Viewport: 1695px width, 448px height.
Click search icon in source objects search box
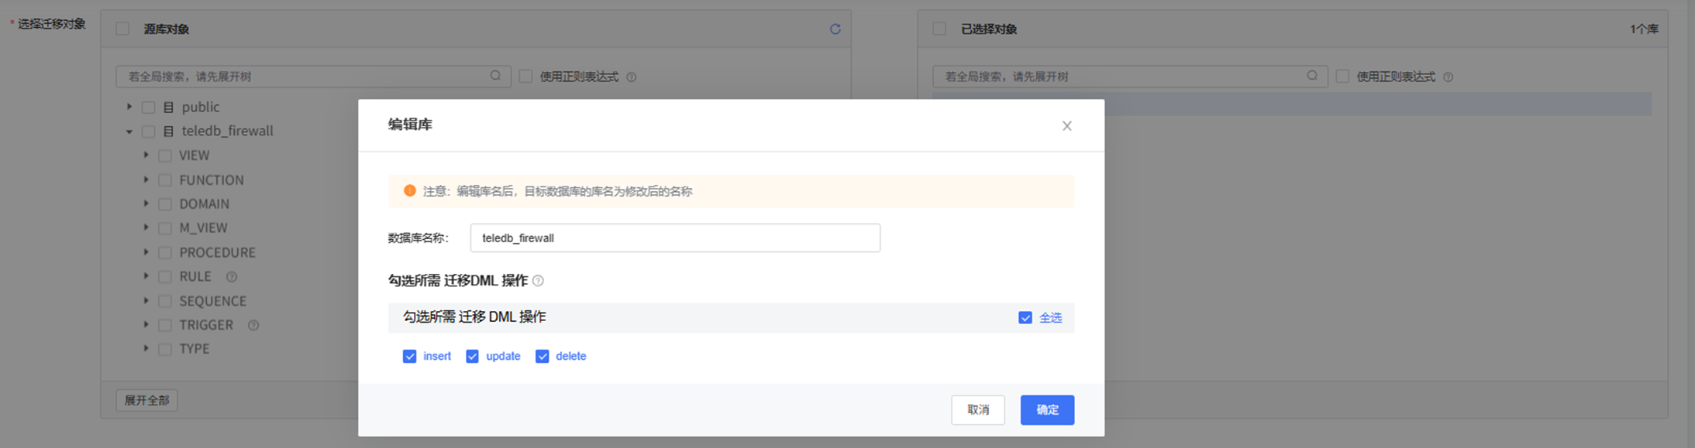[x=495, y=76]
